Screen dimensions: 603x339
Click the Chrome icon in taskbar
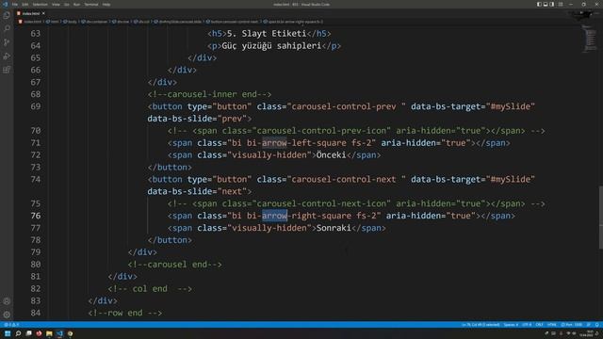[70, 333]
